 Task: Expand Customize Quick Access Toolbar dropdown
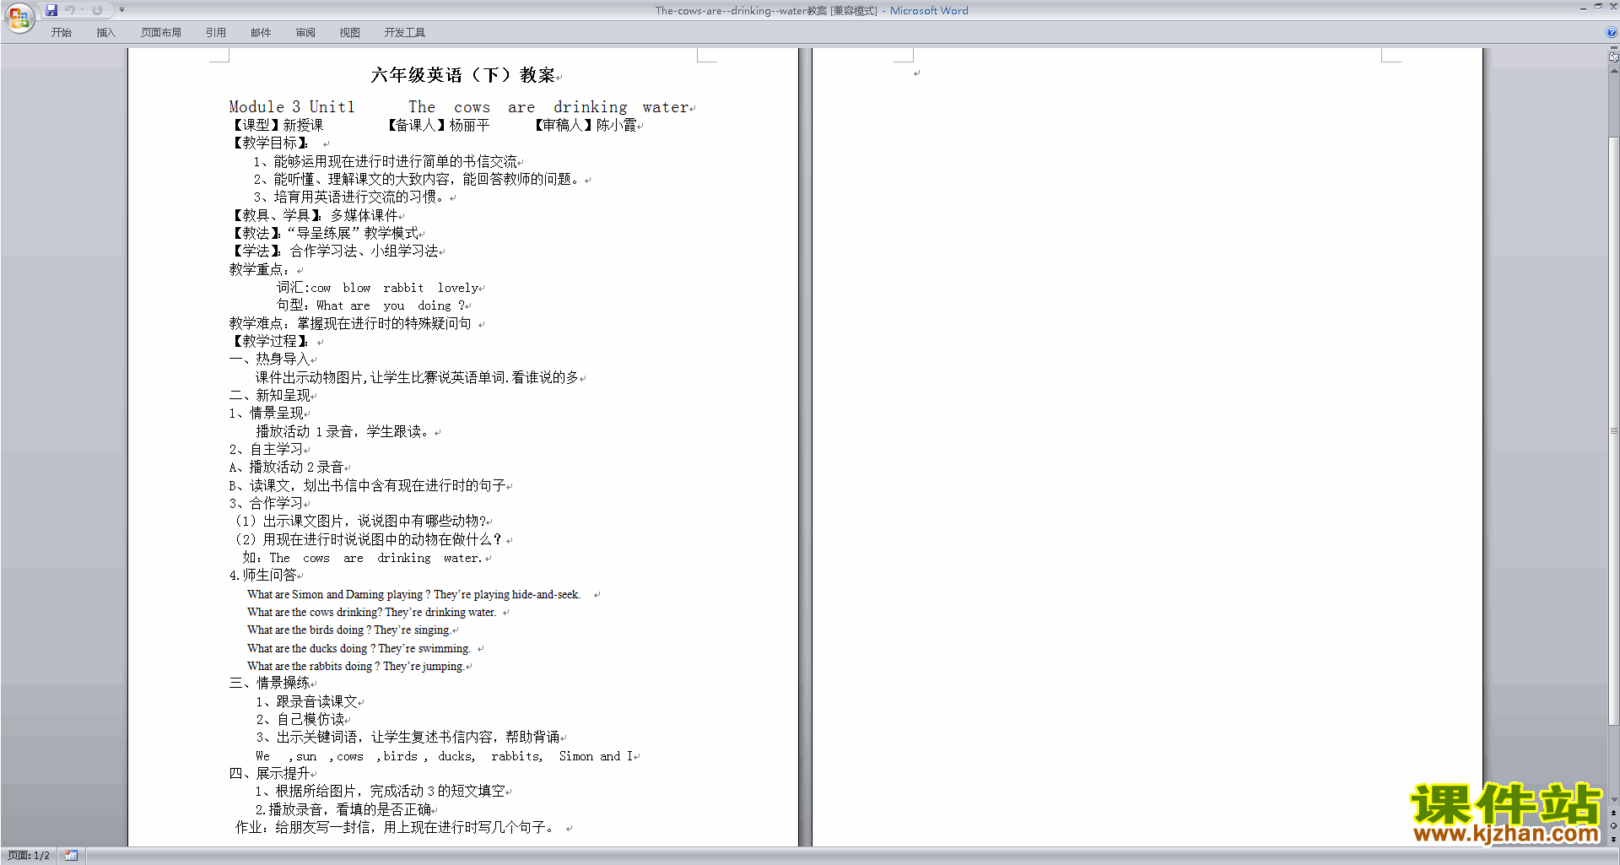click(x=122, y=10)
